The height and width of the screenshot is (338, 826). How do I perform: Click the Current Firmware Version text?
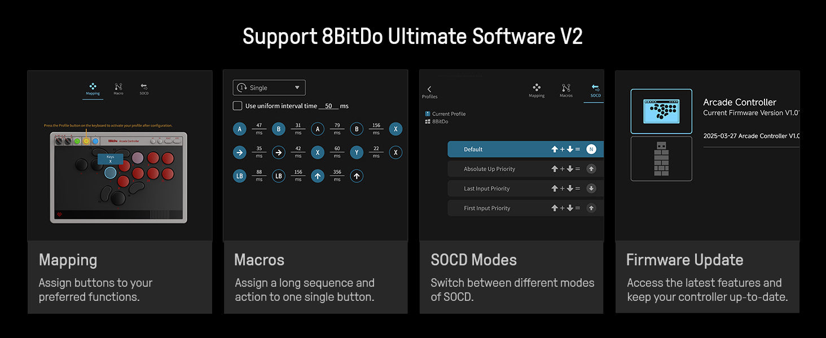(752, 113)
